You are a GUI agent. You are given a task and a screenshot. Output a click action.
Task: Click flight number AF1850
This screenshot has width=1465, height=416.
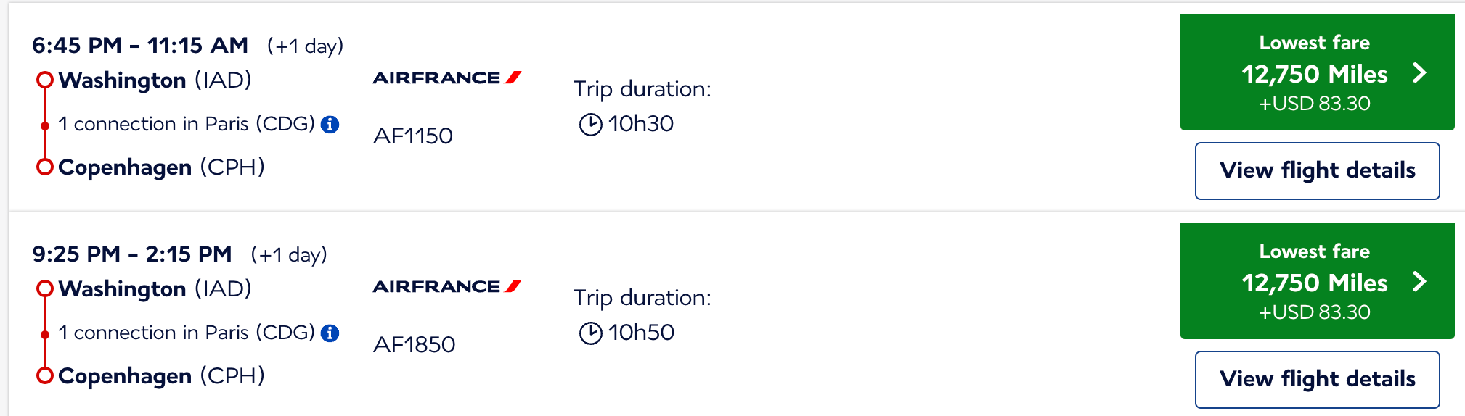[415, 345]
